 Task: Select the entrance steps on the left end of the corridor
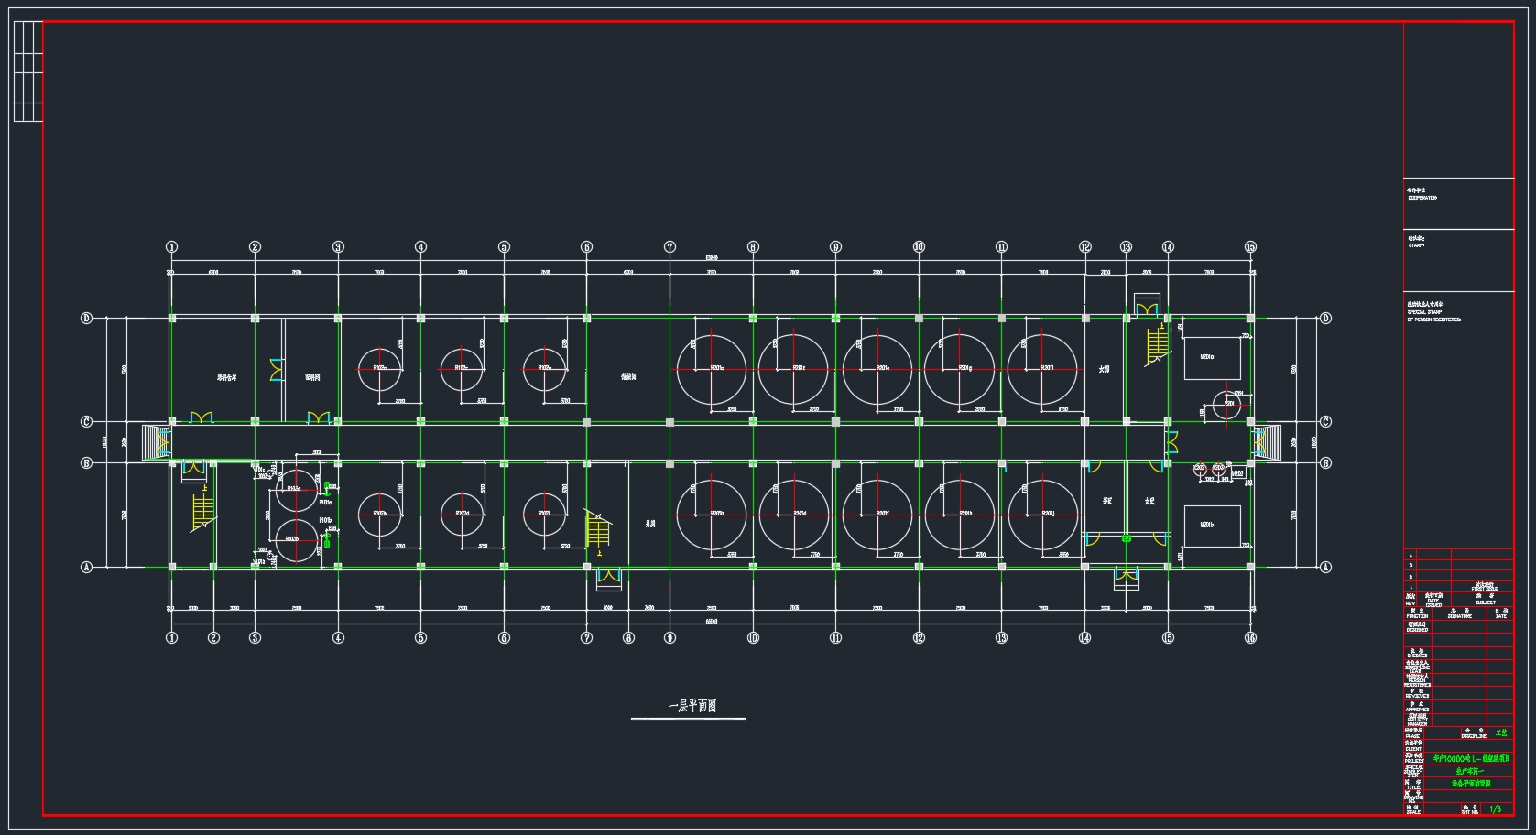point(157,443)
